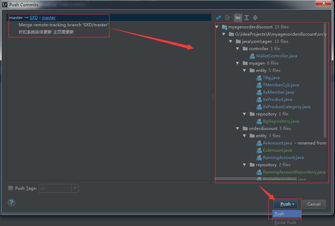Screen dimensions: 335x226
Task: Collapse the myagen folder node
Action: tap(237, 63)
